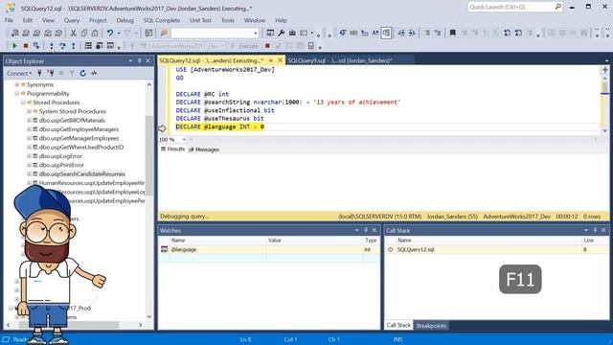
Task: Open the Object Explorer window options dropdown
Action: tap(130, 61)
